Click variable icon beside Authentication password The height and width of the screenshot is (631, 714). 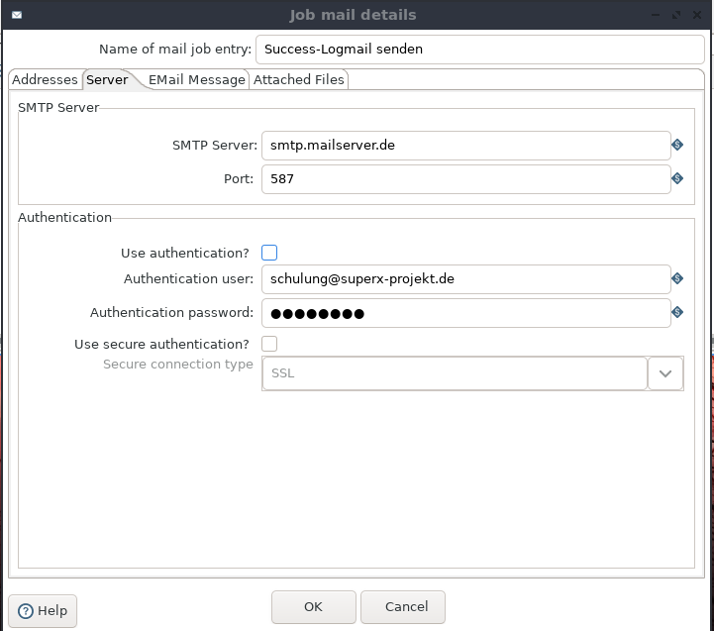(677, 312)
